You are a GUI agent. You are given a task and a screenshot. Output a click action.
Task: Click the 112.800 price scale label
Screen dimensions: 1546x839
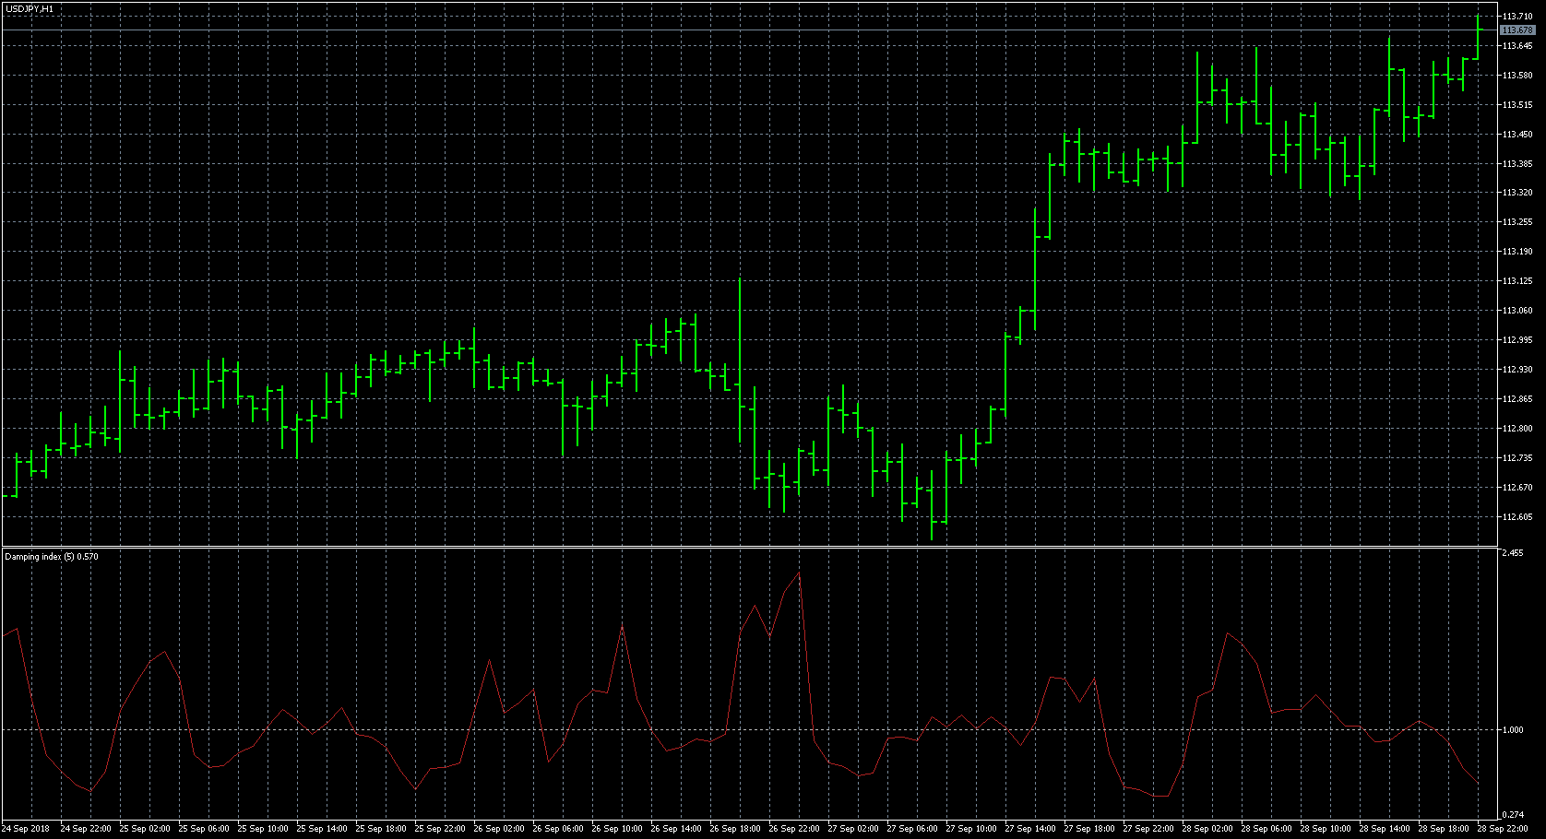coord(1517,428)
